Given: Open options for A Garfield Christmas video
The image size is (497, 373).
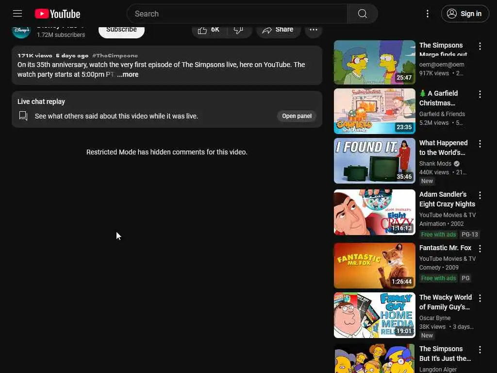Looking at the screenshot, I should [x=480, y=94].
